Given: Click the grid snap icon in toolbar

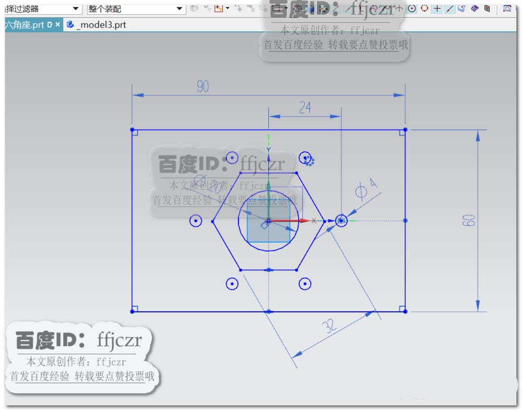Looking at the screenshot, I should (x=487, y=9).
